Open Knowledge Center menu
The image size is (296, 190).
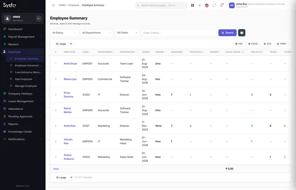tap(23, 132)
